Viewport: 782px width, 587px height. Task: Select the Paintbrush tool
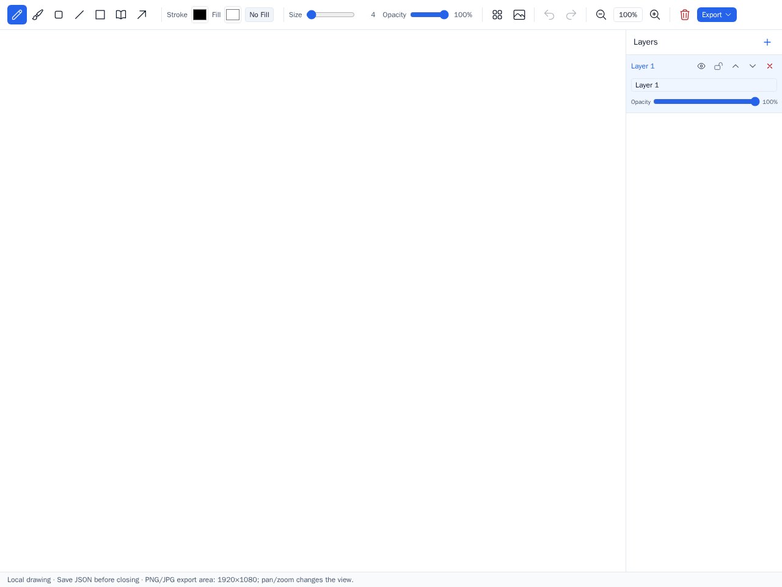38,15
